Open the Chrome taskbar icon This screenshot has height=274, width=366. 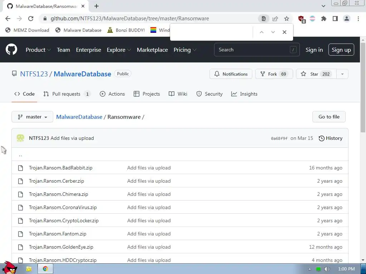tap(45, 269)
